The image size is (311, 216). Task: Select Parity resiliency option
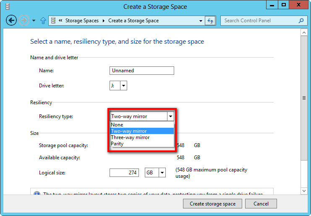[x=142, y=144]
